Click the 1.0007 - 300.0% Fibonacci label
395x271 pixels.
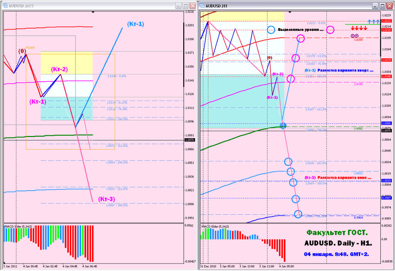click(117, 205)
